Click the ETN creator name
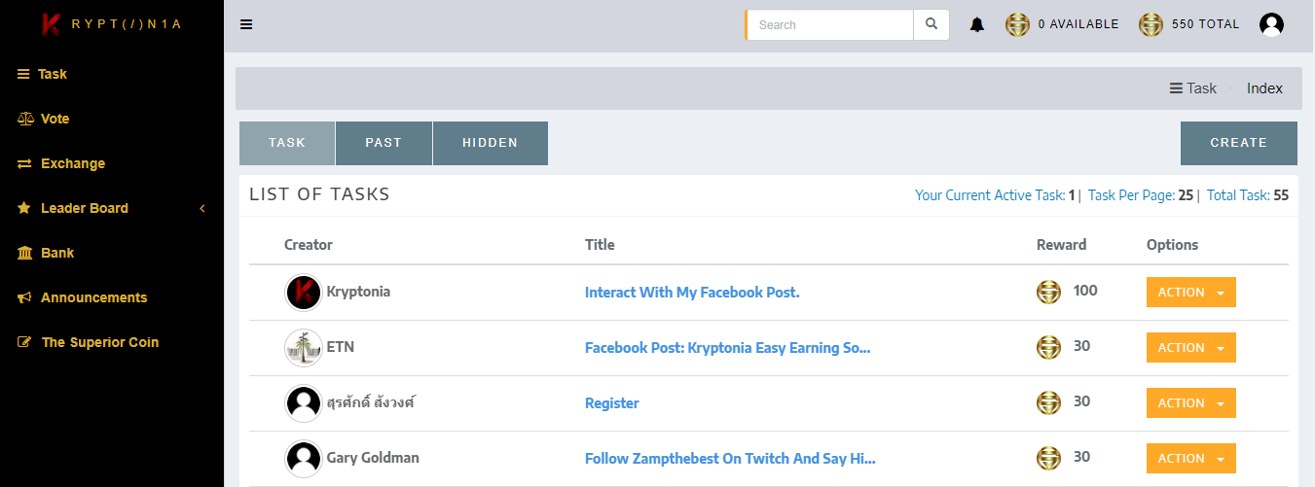 tap(341, 347)
